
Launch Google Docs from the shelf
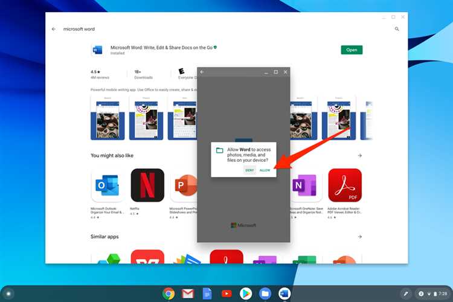207,294
